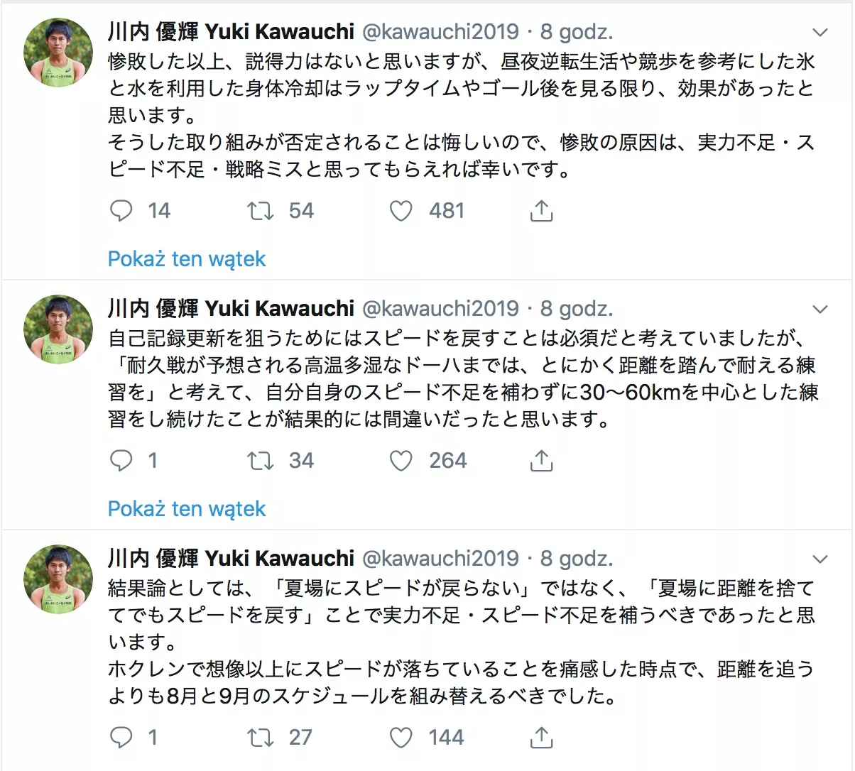Open the @kawauchi2019 handle on the second tweet
The width and height of the screenshot is (855, 771).
[441, 308]
